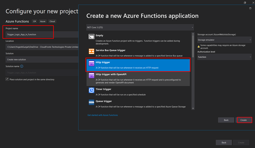Image resolution: width=255 pixels, height=148 pixels.
Task: Open the Storage account dropdown
Action: tap(224, 40)
